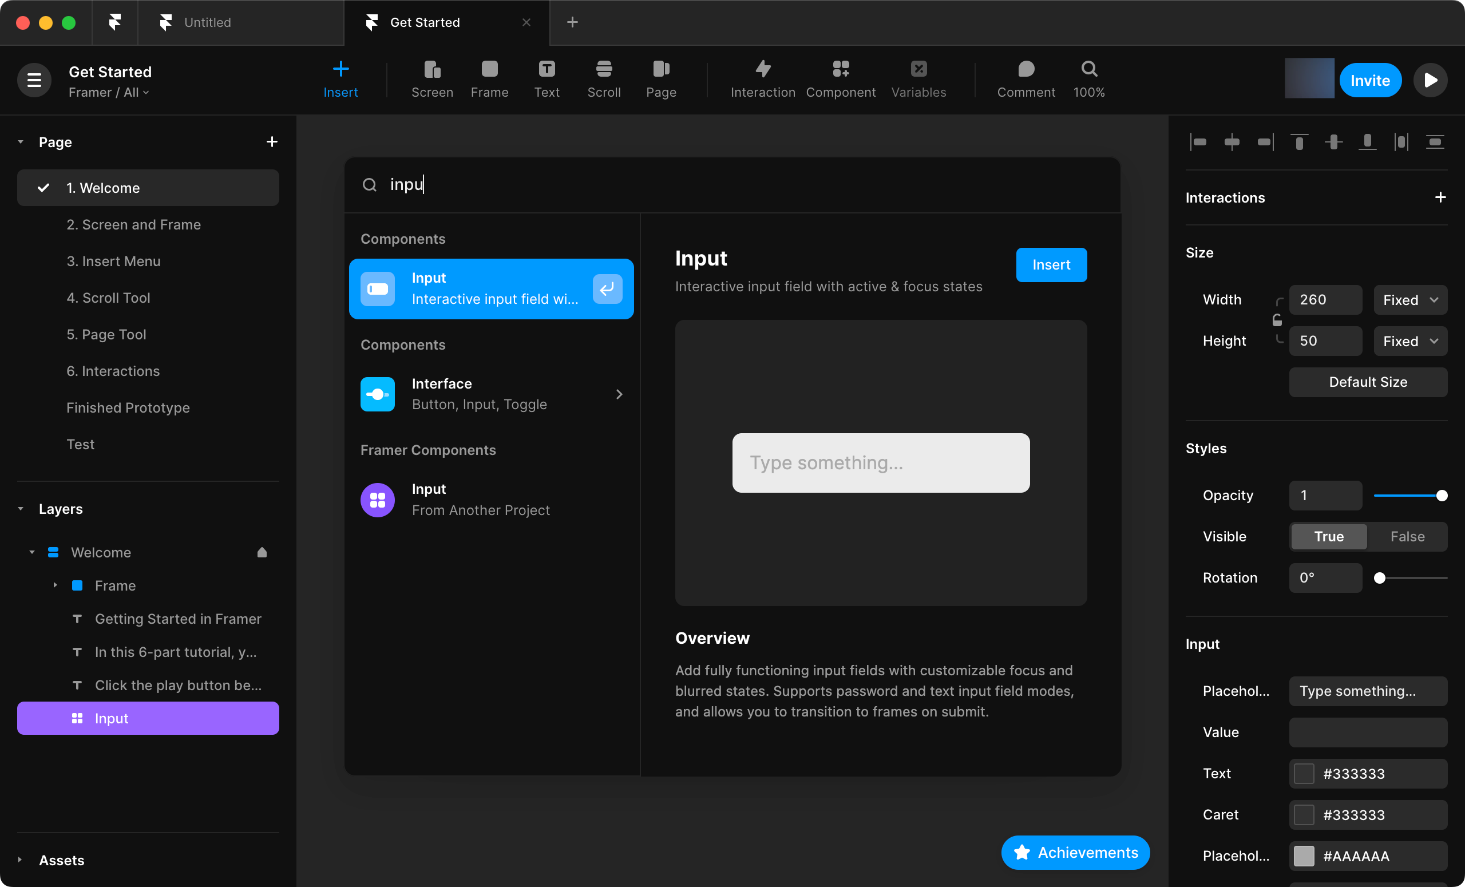This screenshot has height=887, width=1465.
Task: Adjust the Rotation slider handle
Action: (1379, 578)
